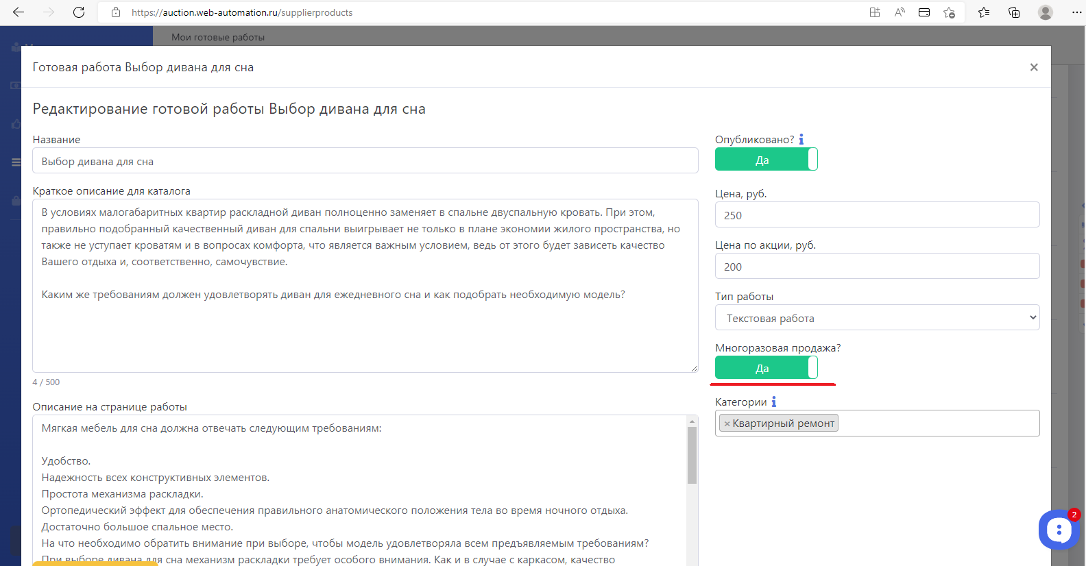Toggle the Многоразовая продажа switch
Viewport: 1086px width, 566px height.
click(x=766, y=368)
